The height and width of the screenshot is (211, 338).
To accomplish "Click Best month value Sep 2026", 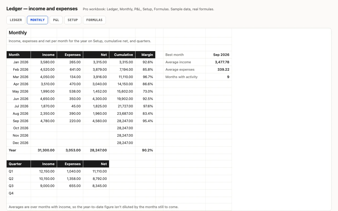I will tap(219, 55).
